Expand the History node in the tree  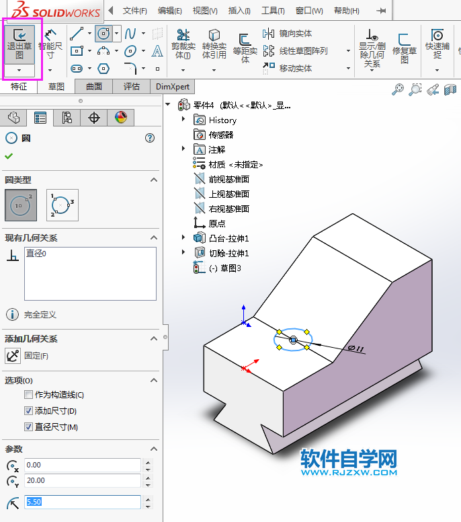(x=183, y=119)
